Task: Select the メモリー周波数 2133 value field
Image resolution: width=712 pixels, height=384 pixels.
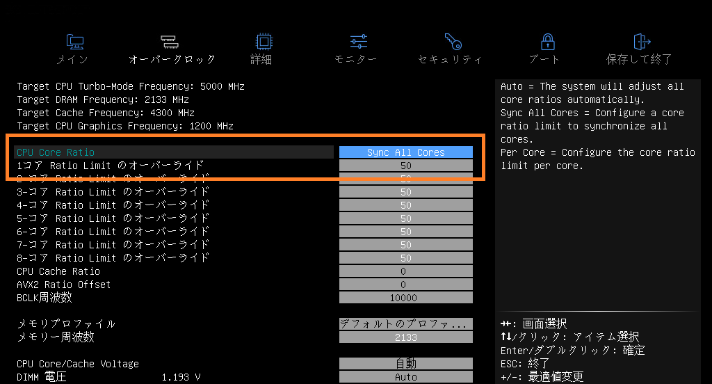Action: pyautogui.click(x=406, y=337)
